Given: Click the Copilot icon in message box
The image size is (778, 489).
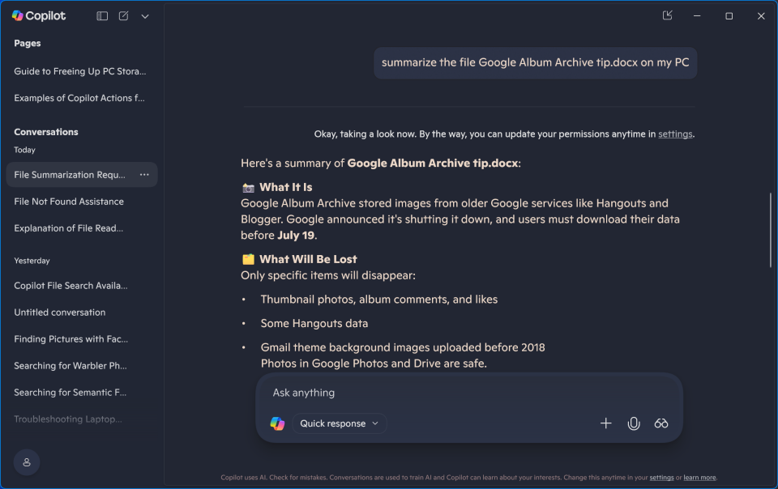Looking at the screenshot, I should coord(277,423).
